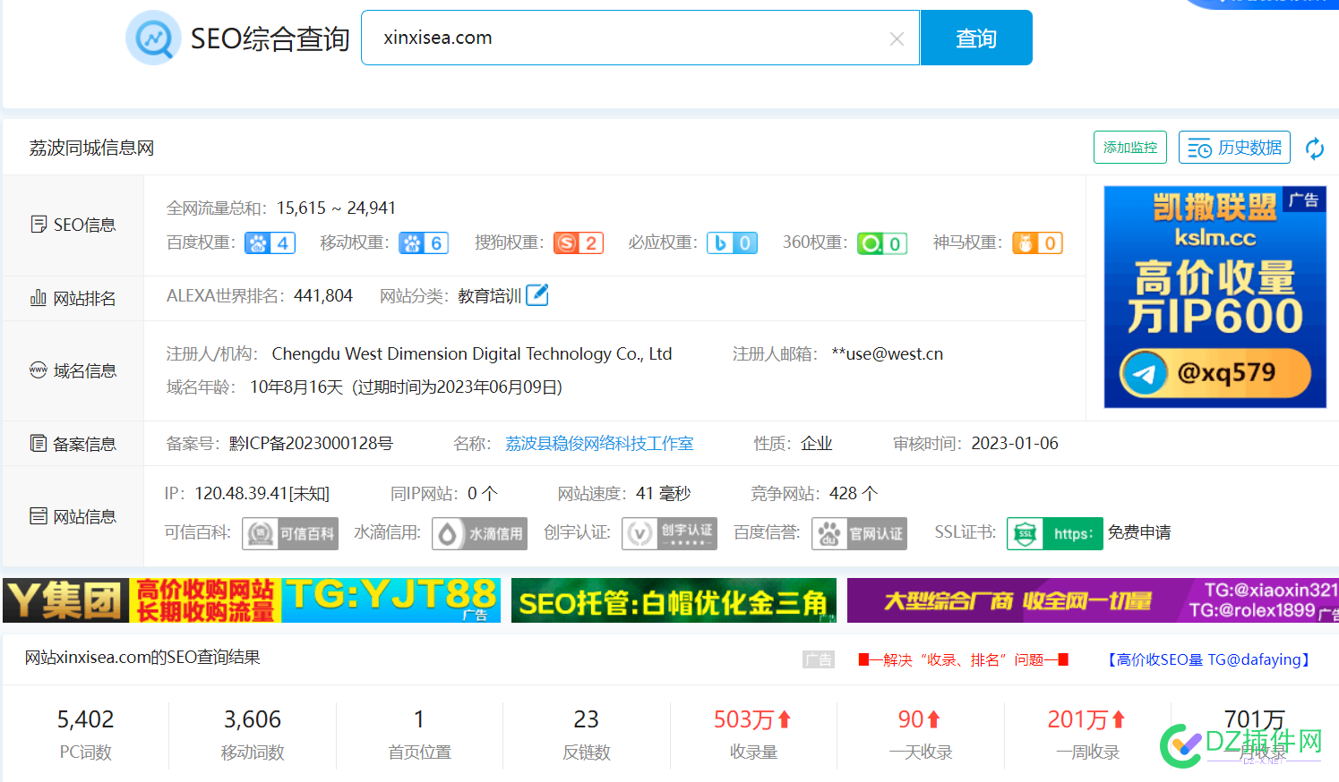The width and height of the screenshot is (1339, 782).
Task: Click the ALEXA rank 441,804
Action: (x=323, y=295)
